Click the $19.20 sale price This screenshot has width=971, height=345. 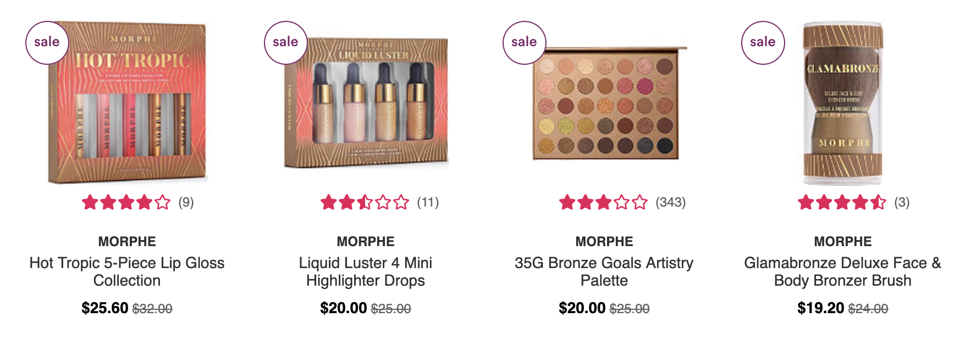coord(820,308)
